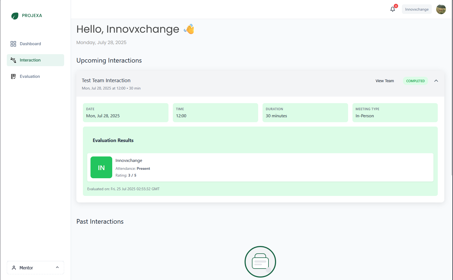Viewport: 453px width, 280px height.
Task: Select the Dashboard grid icon in sidebar
Action: (13, 44)
